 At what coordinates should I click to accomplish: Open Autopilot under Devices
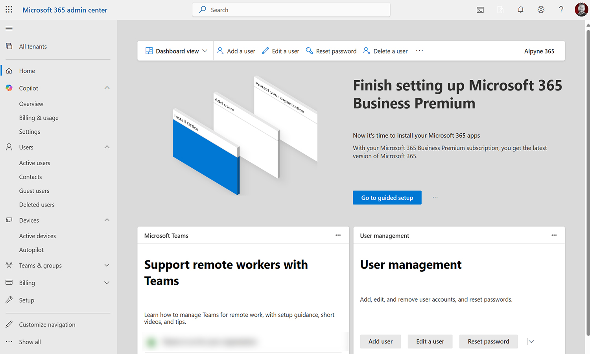tap(31, 250)
